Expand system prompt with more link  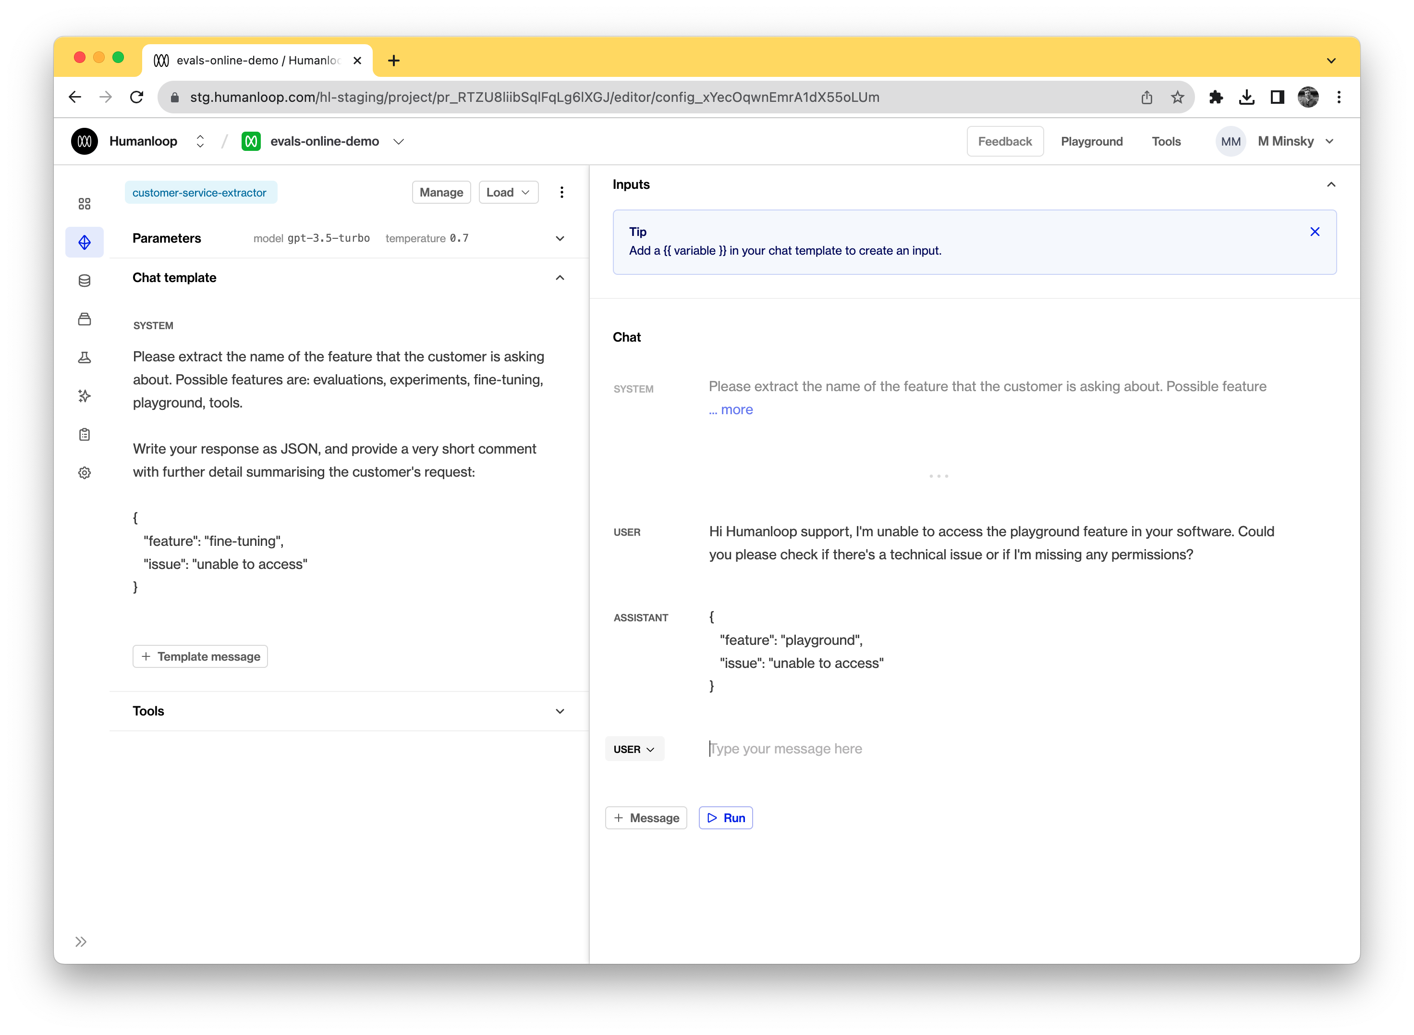click(731, 410)
